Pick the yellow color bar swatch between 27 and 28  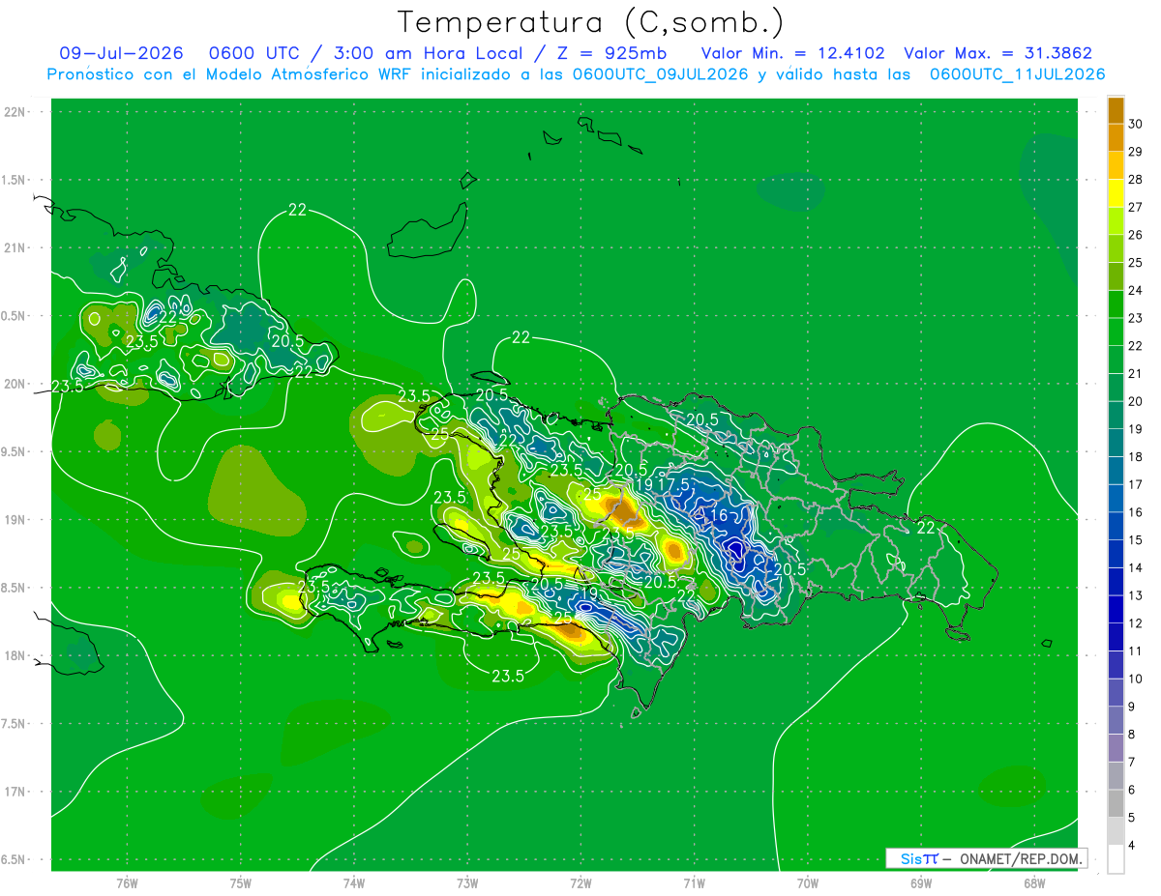click(1116, 192)
